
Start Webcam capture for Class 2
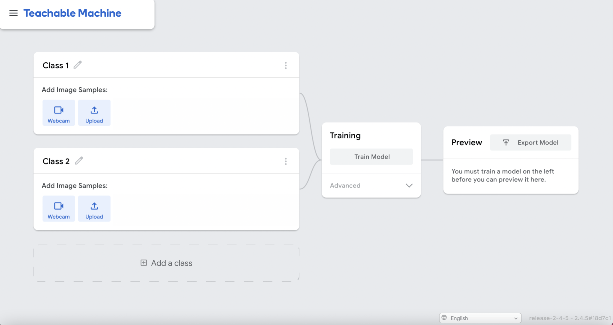pyautogui.click(x=59, y=209)
